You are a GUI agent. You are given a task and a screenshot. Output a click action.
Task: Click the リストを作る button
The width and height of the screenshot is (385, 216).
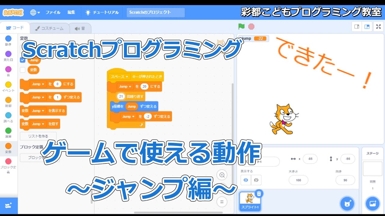[38, 136]
